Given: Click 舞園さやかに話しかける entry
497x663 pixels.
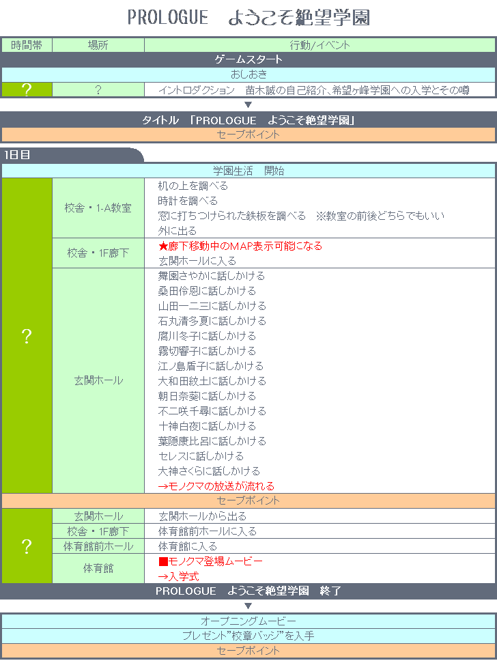Looking at the screenshot, I should point(211,276).
